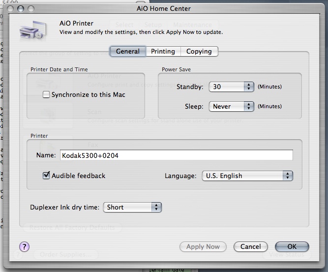Uncheck the Audible feedback option

tap(46, 176)
